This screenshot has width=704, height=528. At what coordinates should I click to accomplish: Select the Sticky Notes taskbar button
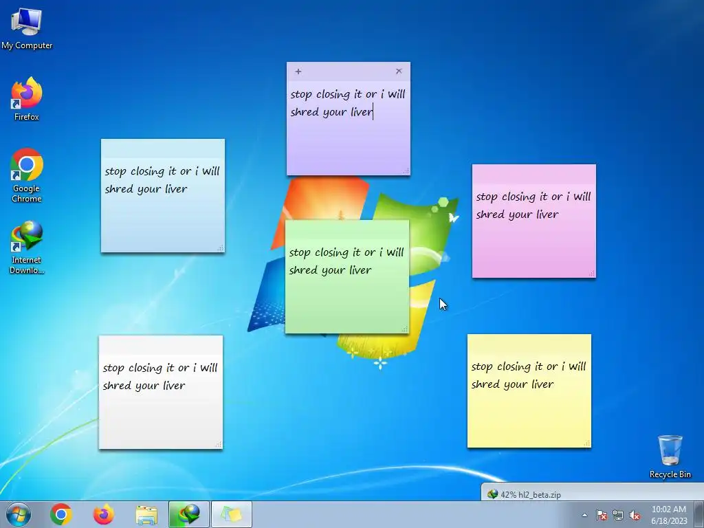coord(232,514)
